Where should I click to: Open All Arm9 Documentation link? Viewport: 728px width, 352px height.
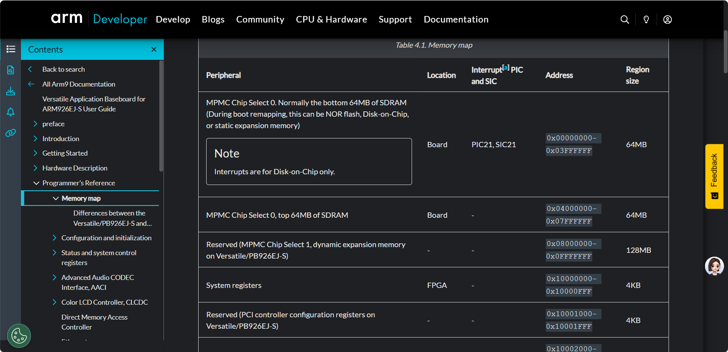pos(79,84)
